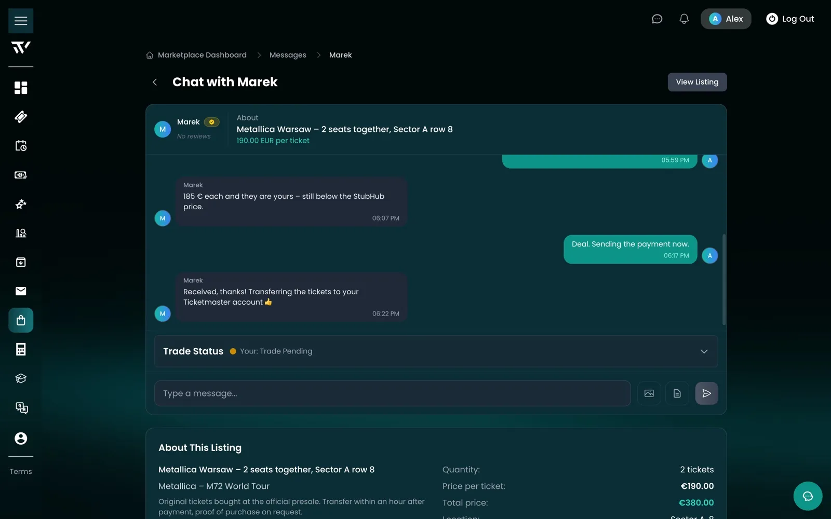
Task: Select Marek's 'Received, thanks!' message
Action: click(291, 297)
